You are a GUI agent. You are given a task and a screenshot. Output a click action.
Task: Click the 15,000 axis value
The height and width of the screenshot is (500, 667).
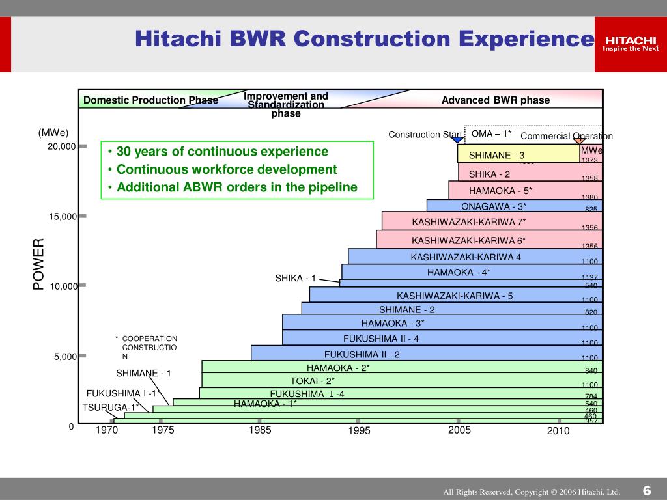63,216
